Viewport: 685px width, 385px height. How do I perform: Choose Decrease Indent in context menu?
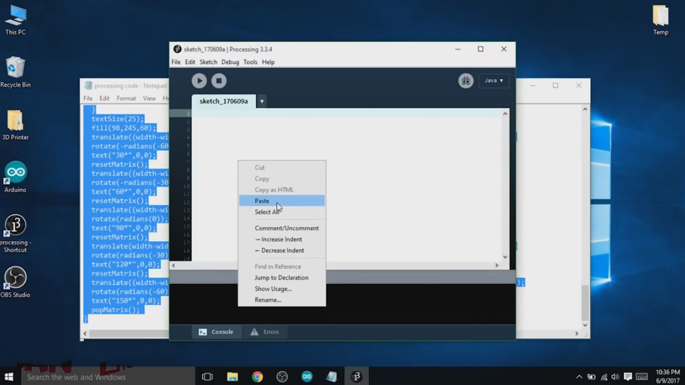click(282, 250)
